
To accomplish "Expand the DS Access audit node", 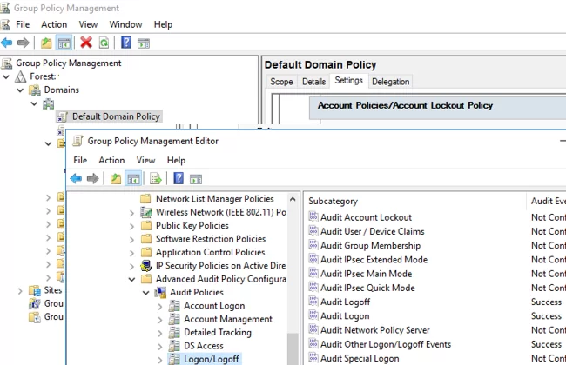I will pos(160,346).
